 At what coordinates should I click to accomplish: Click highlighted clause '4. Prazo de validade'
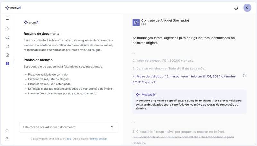(184, 79)
